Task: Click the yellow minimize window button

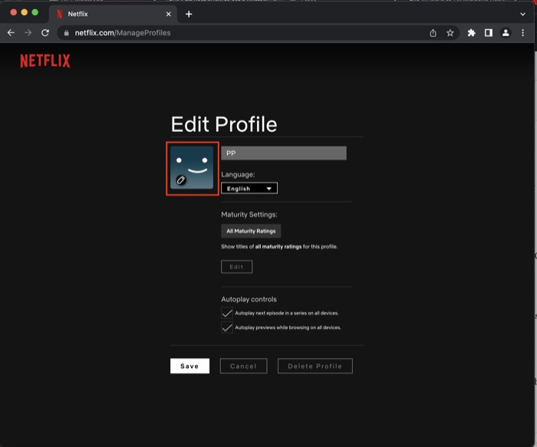Action: pos(25,12)
